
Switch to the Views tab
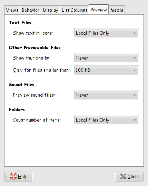[x=12, y=10]
